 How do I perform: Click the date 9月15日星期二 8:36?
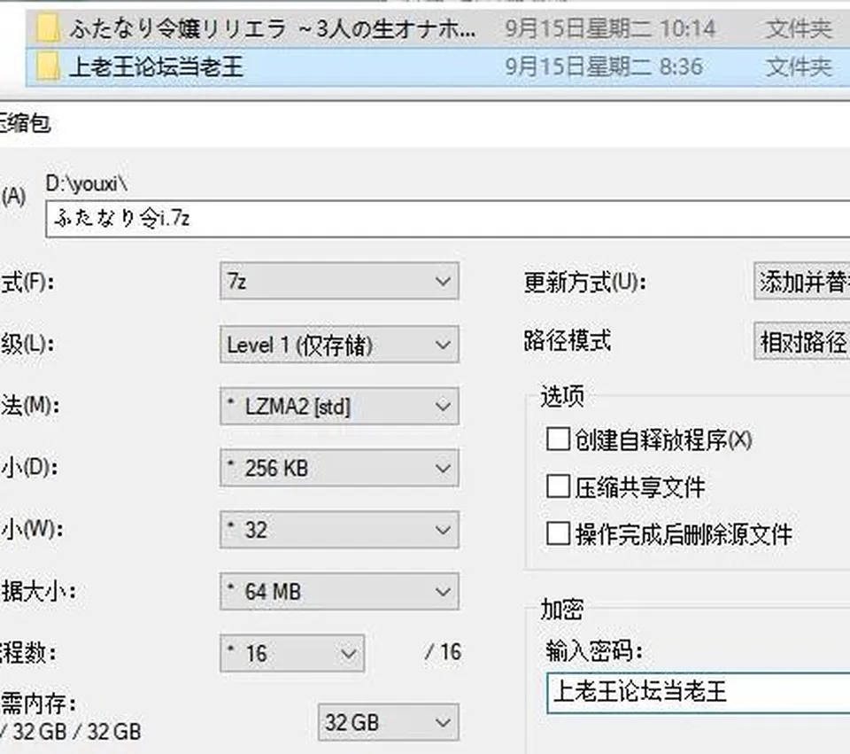click(604, 67)
